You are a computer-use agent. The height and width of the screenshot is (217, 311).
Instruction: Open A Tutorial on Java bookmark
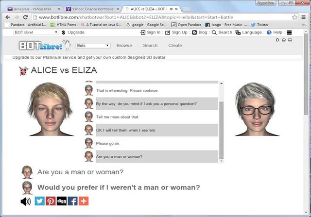(101, 25)
